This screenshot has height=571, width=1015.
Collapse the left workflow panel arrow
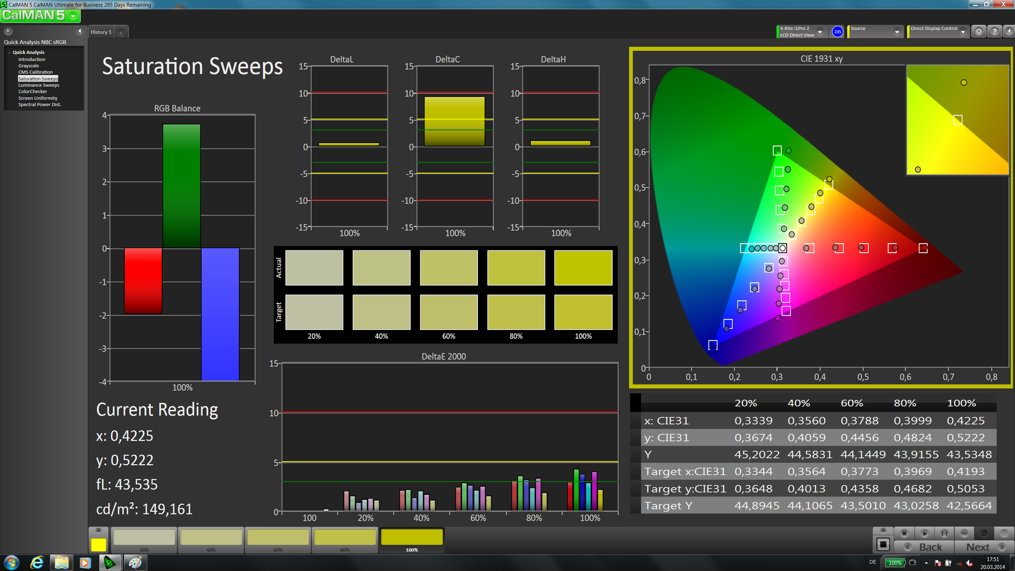click(x=80, y=31)
